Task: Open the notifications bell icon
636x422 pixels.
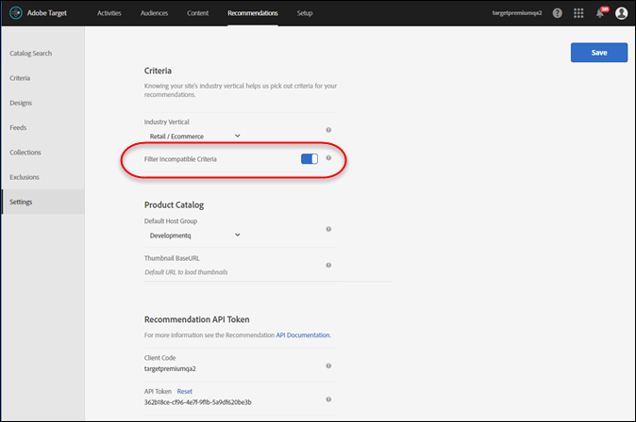Action: point(599,14)
